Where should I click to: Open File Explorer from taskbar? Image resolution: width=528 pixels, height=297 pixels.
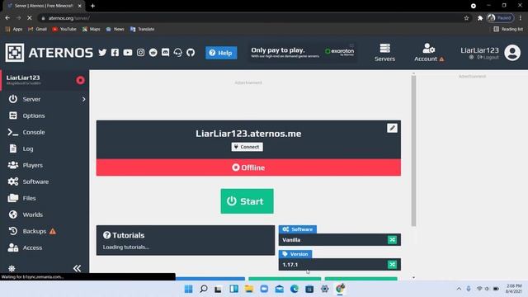pyautogui.click(x=249, y=289)
